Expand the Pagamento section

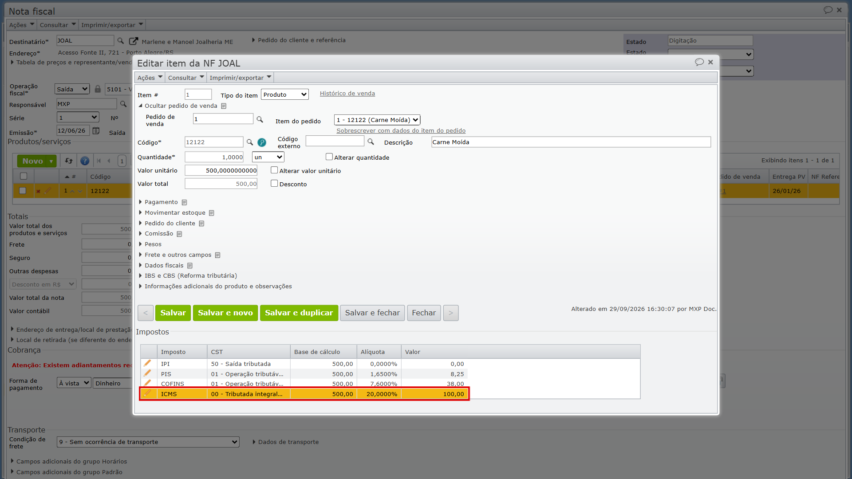161,202
